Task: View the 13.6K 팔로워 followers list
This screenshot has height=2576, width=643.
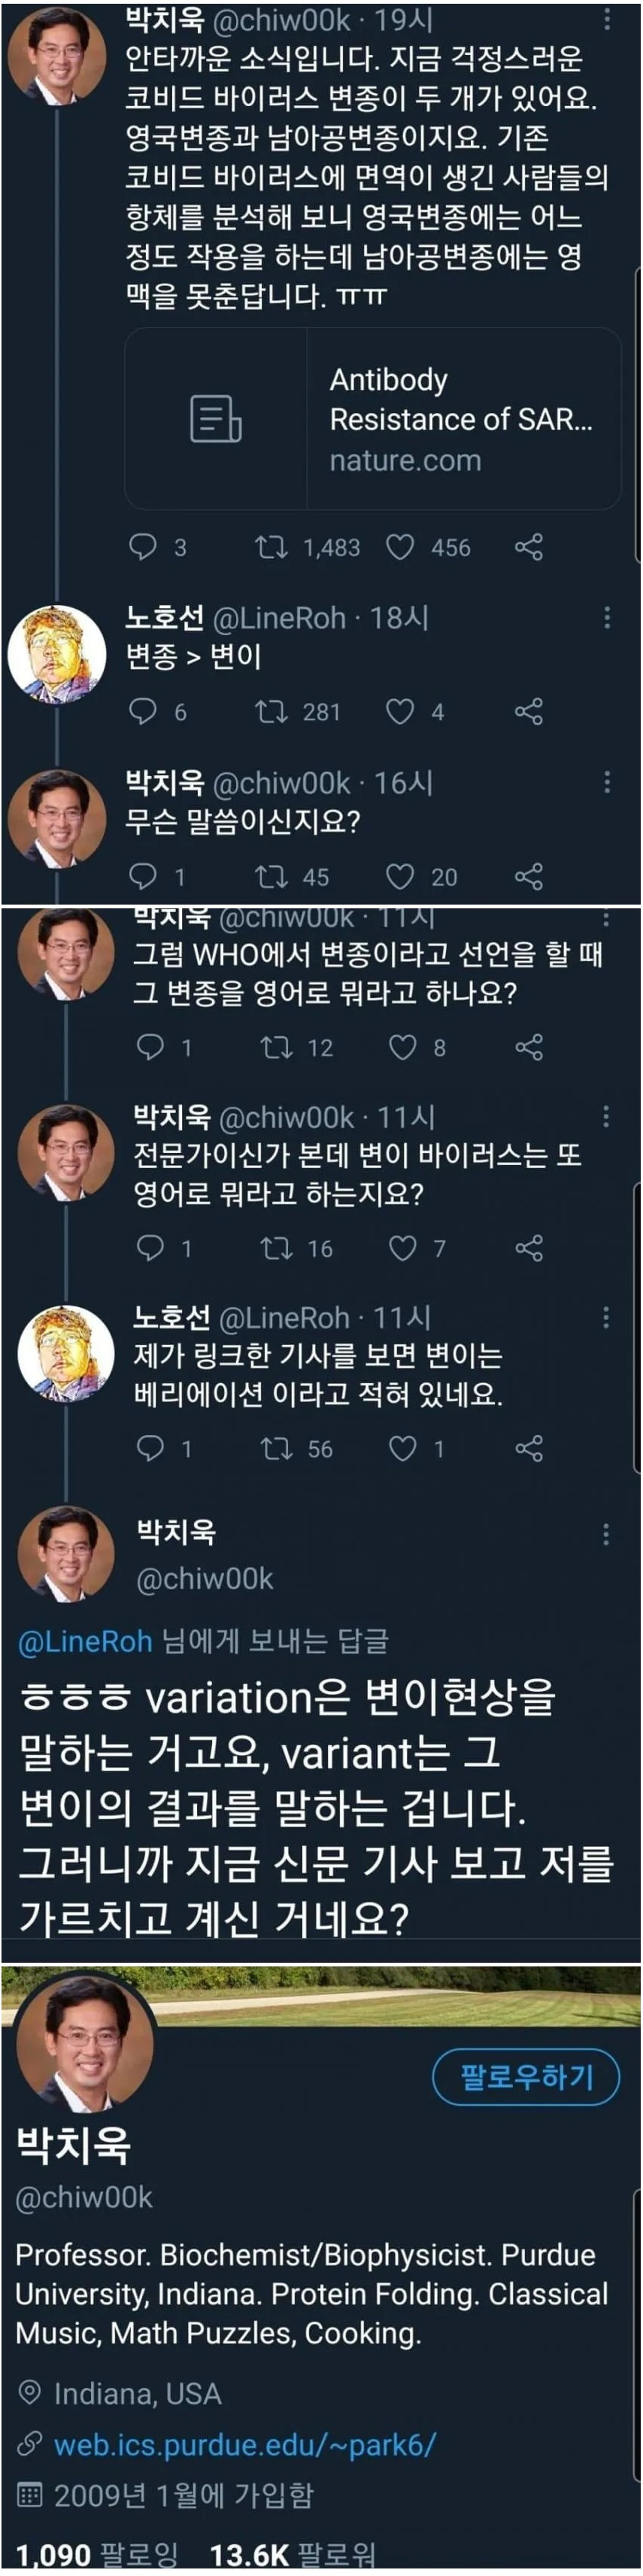Action: (x=292, y=2555)
